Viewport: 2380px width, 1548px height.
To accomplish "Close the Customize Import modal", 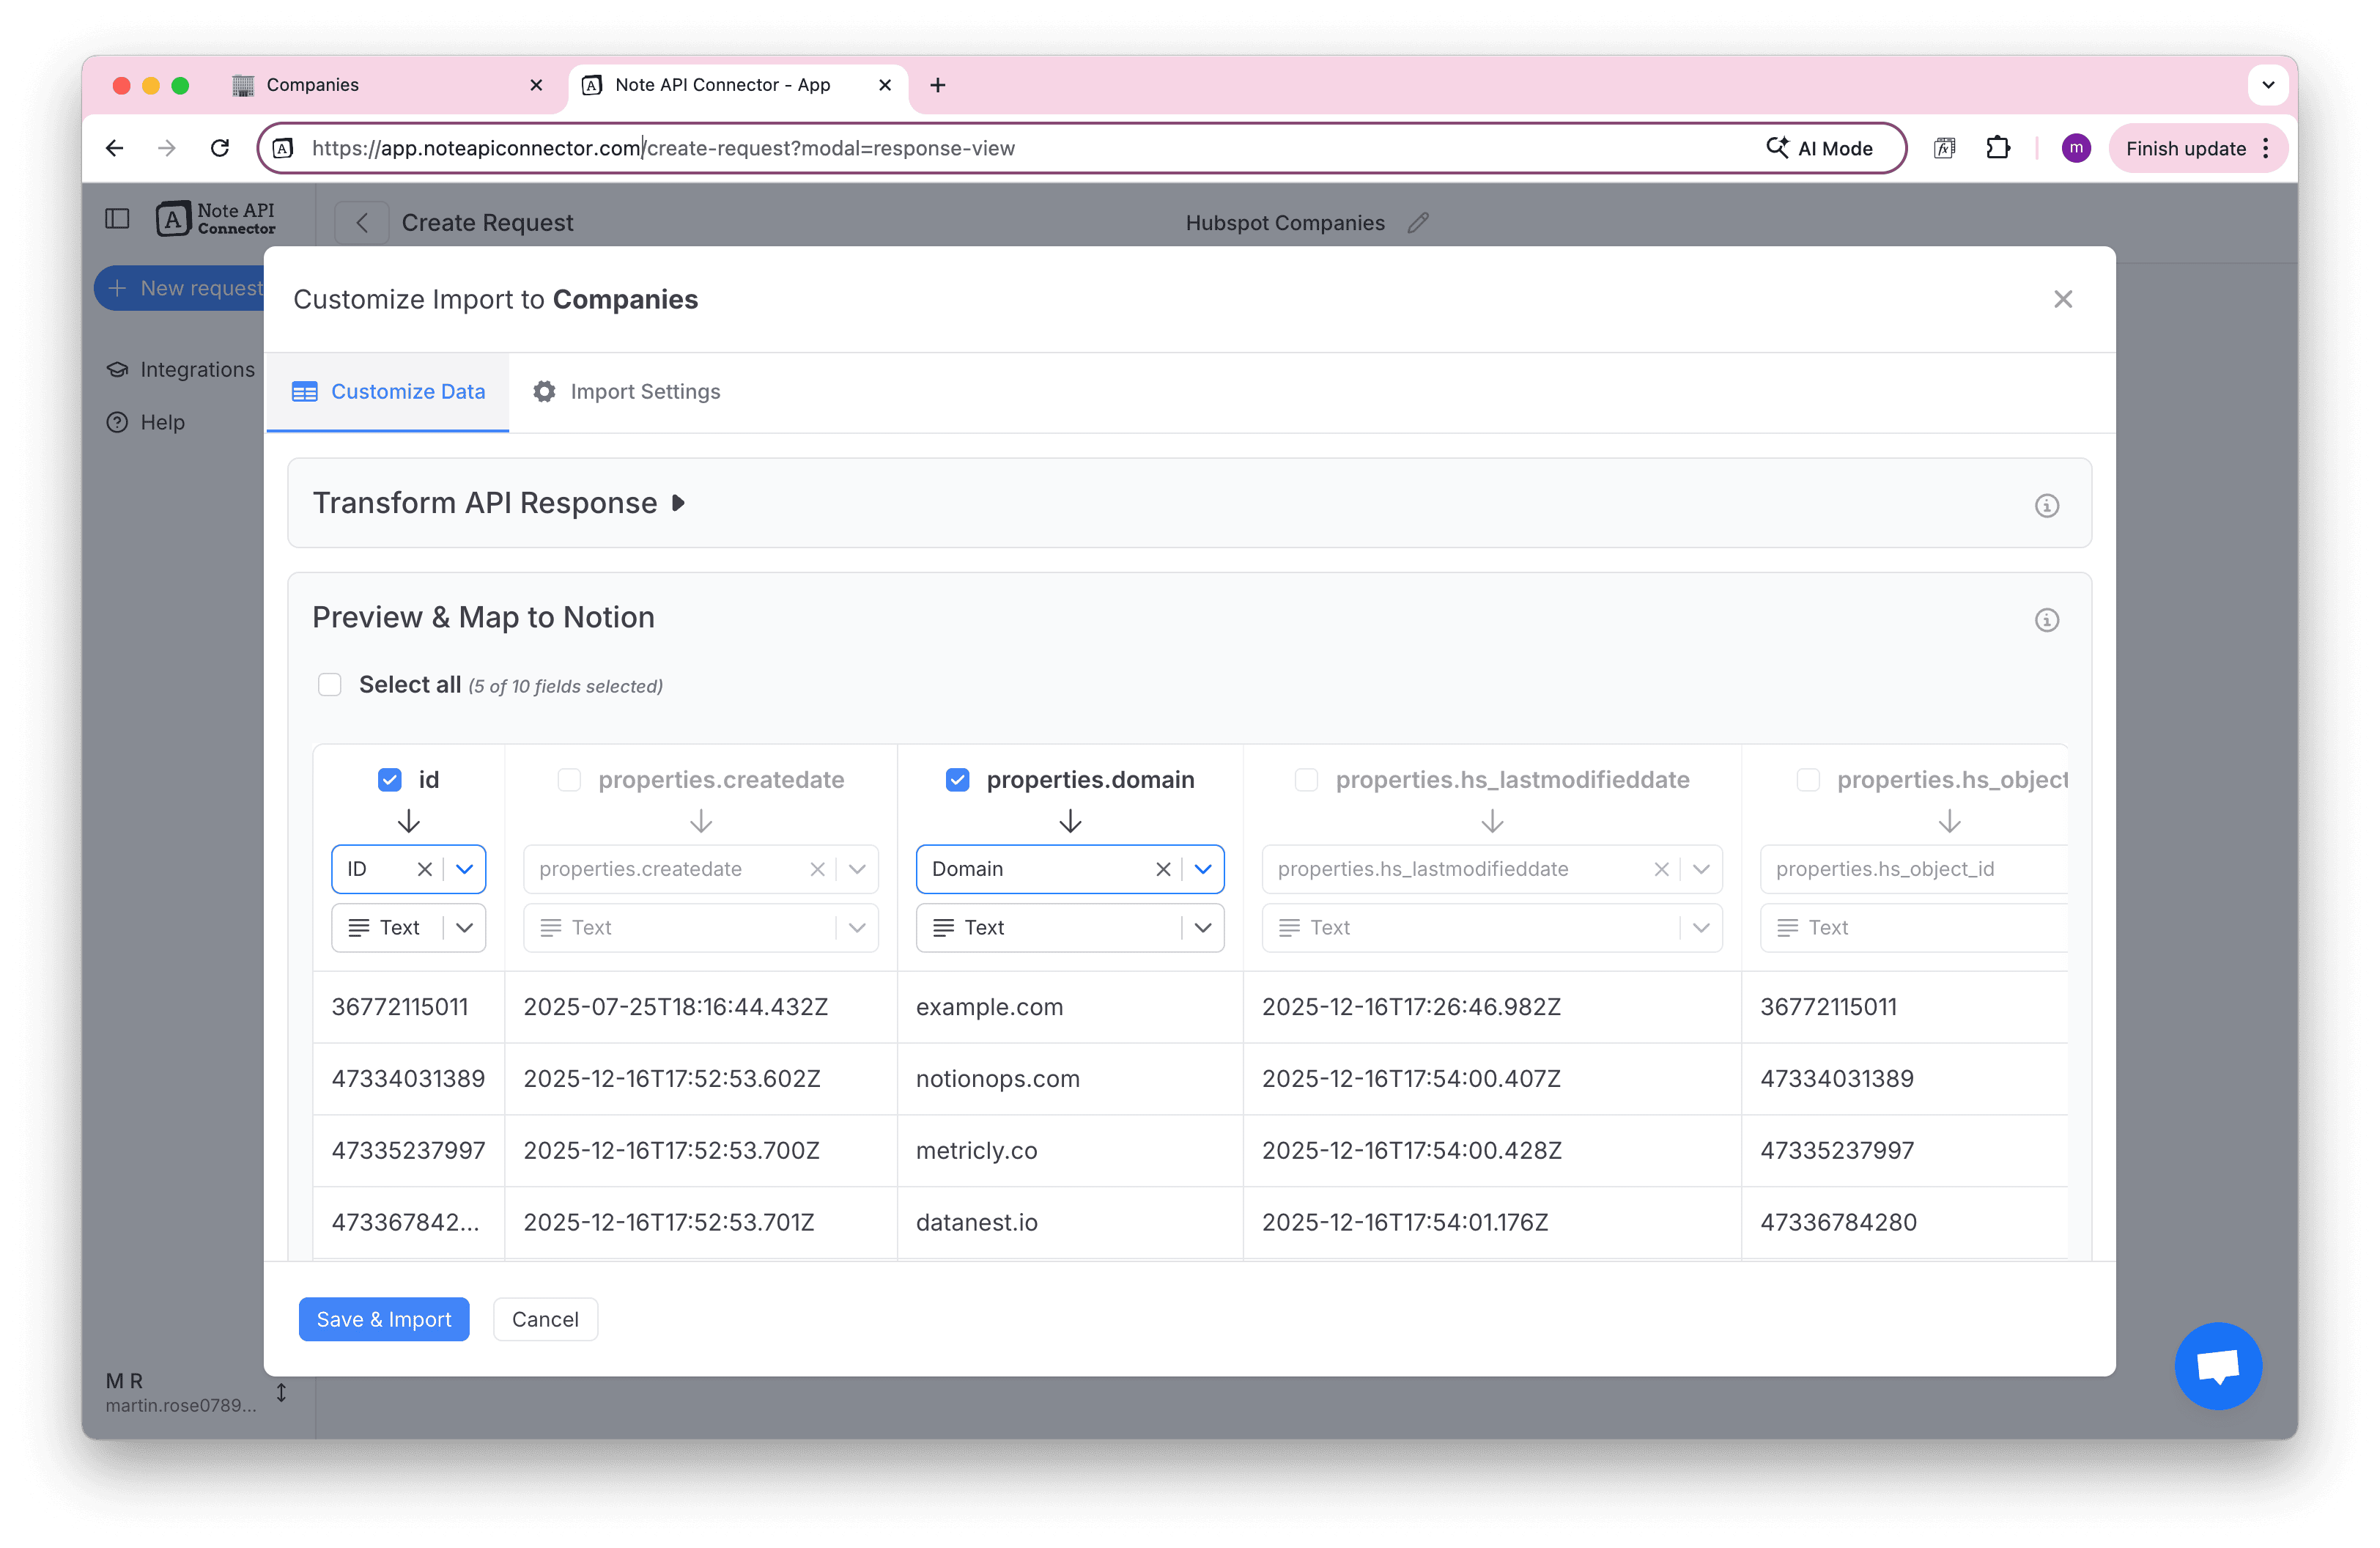I will tap(2062, 299).
